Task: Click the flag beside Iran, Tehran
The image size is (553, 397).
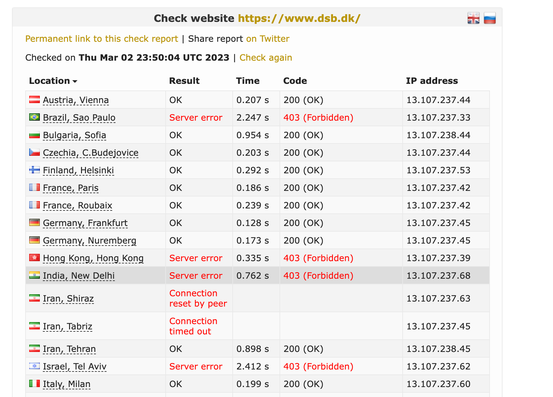Action: (35, 348)
